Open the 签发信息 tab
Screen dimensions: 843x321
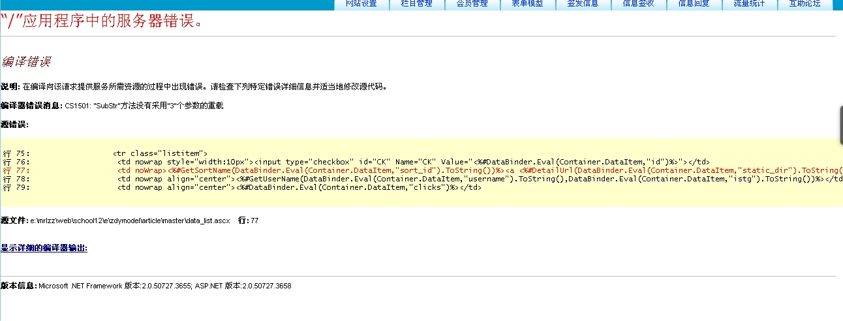pos(583,4)
